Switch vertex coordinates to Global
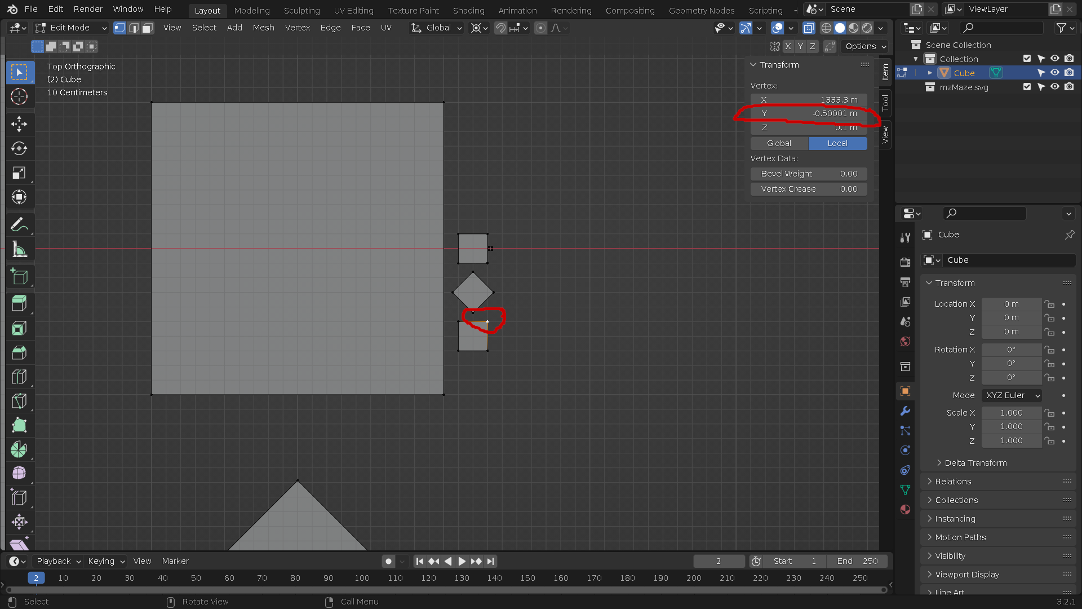 coord(779,143)
